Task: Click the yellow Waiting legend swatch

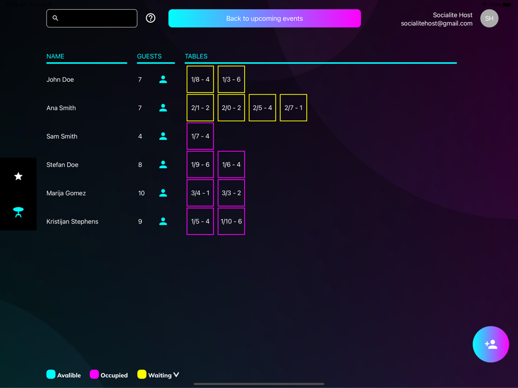Action: pyautogui.click(x=142, y=374)
